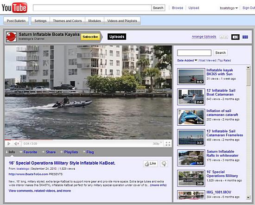Focus the main YouTube search field
The width and height of the screenshot is (255, 205).
tap(92, 8)
